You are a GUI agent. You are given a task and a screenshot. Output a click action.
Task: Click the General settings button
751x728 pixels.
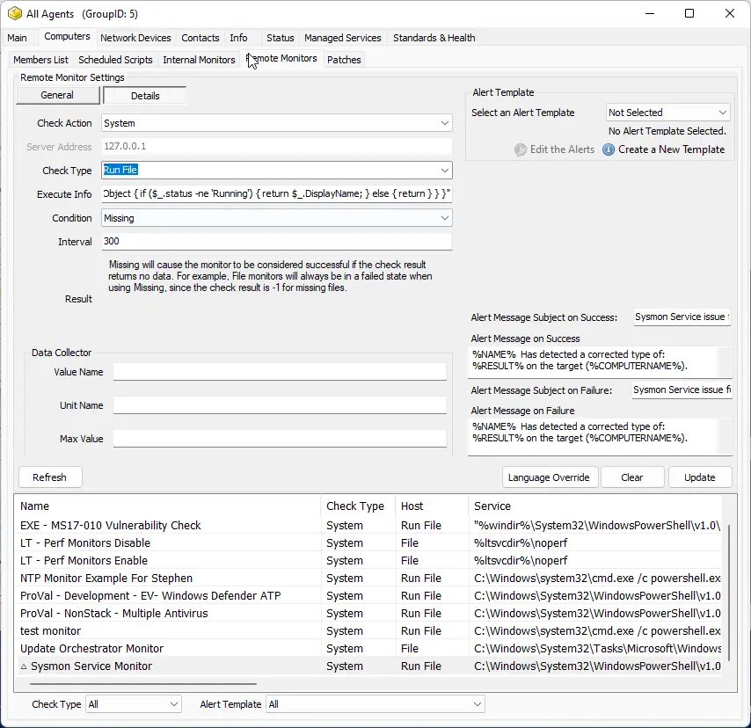point(57,95)
